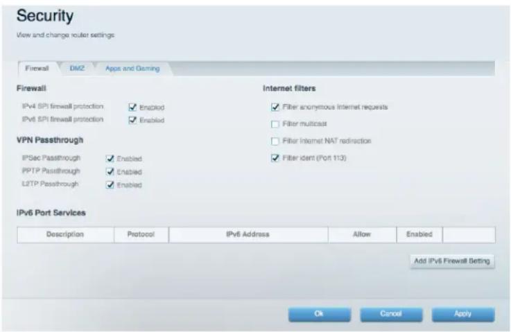511x332 pixels.
Task: Enable Filter Internet NAT redirection checkbox
Action: pos(275,141)
